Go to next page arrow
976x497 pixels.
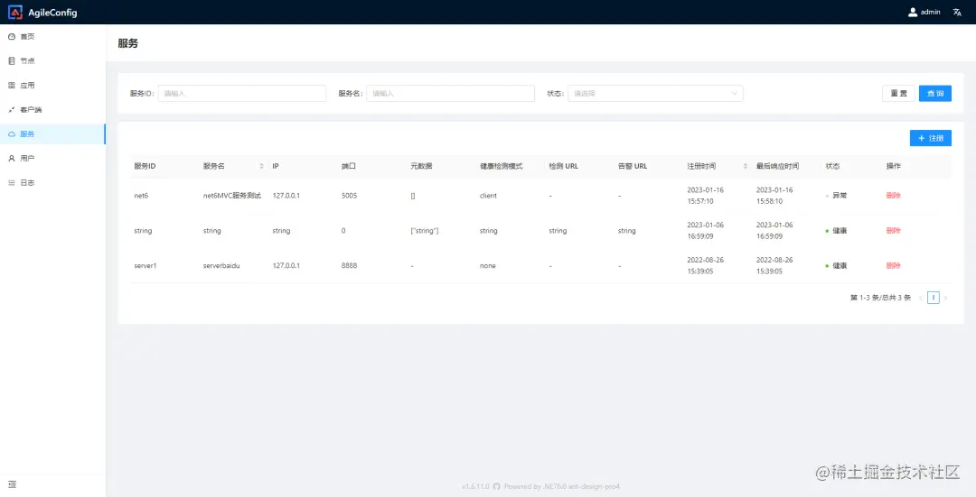[x=945, y=298]
